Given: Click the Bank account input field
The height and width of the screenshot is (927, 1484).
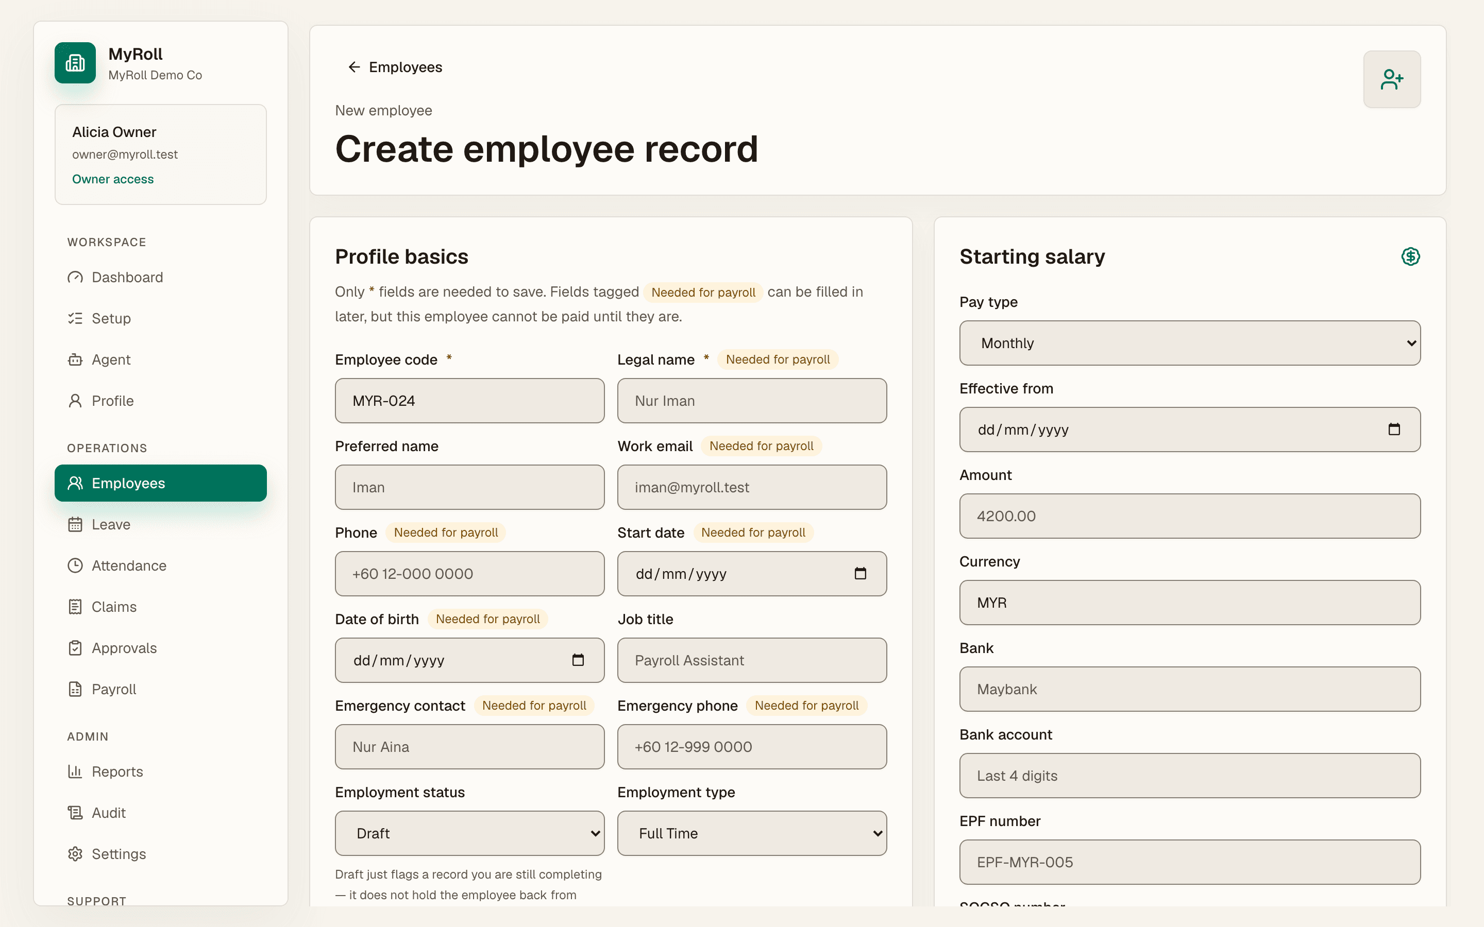Looking at the screenshot, I should (x=1190, y=776).
